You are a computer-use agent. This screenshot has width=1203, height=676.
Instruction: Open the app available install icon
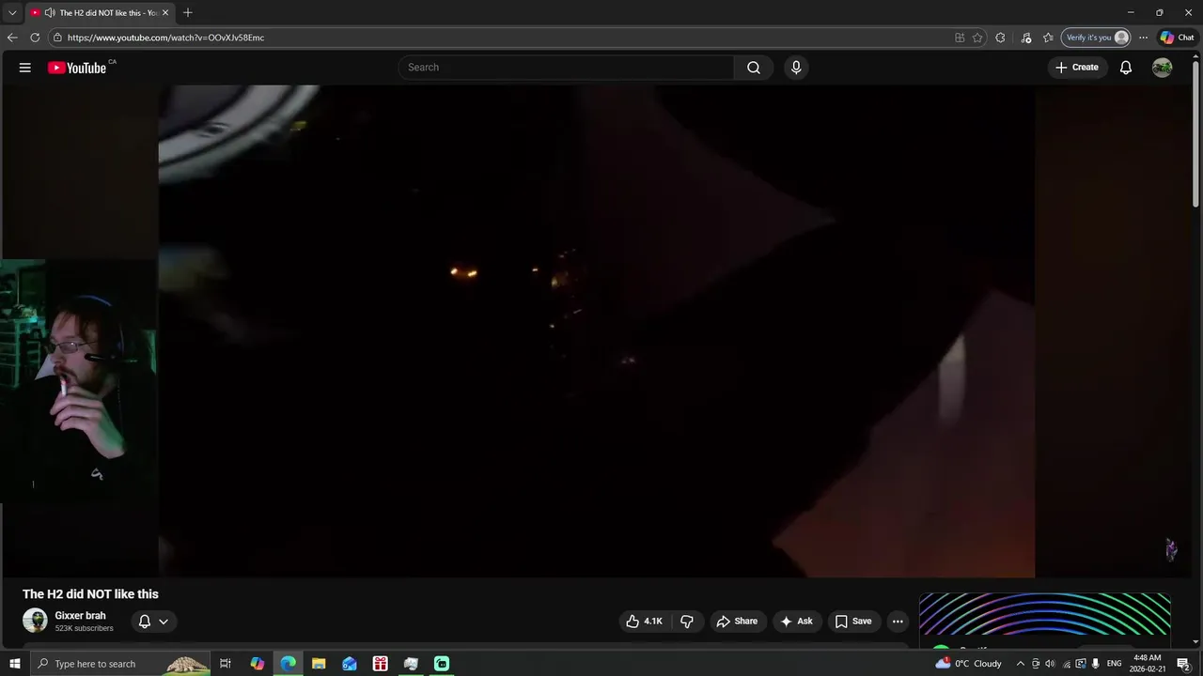pos(960,38)
